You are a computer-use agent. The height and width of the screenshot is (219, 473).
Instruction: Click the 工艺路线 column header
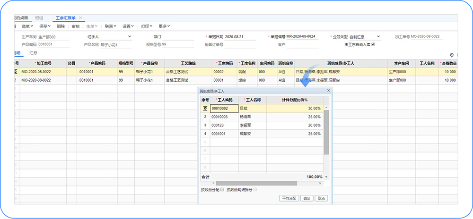[x=188, y=63]
